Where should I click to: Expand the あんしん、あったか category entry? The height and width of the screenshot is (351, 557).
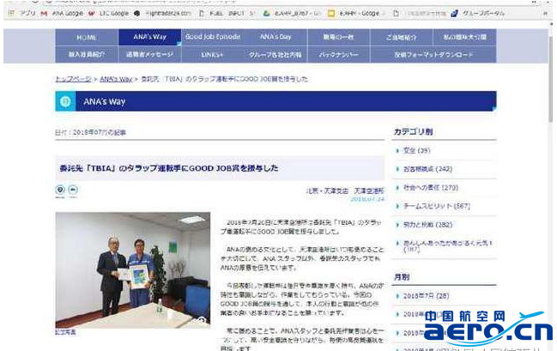click(x=447, y=245)
